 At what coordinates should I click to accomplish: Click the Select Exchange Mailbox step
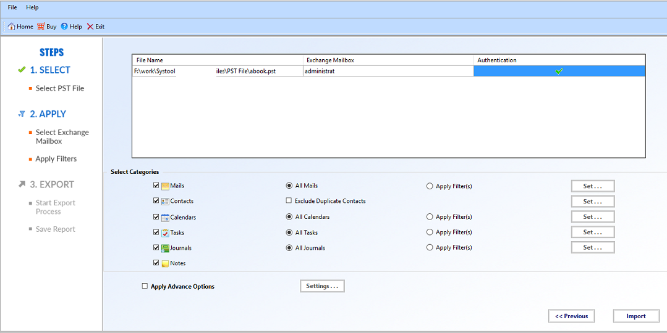[x=62, y=137]
